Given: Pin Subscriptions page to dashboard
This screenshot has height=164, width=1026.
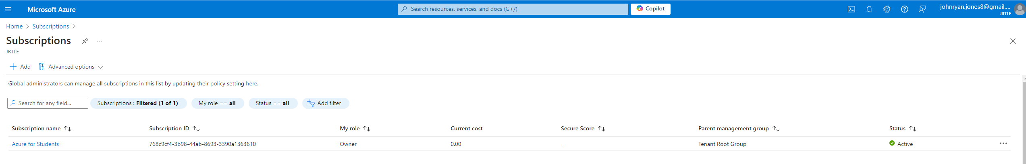Looking at the screenshot, I should 85,41.
